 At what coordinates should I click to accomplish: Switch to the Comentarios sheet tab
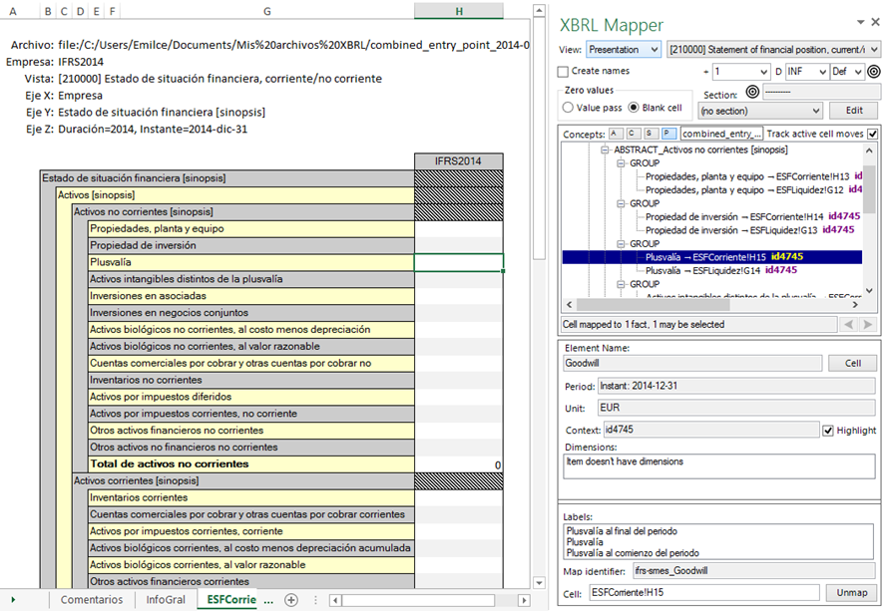pos(92,600)
